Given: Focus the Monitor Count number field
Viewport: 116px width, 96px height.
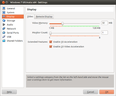Looking at the screenshot, I should coord(105,33).
